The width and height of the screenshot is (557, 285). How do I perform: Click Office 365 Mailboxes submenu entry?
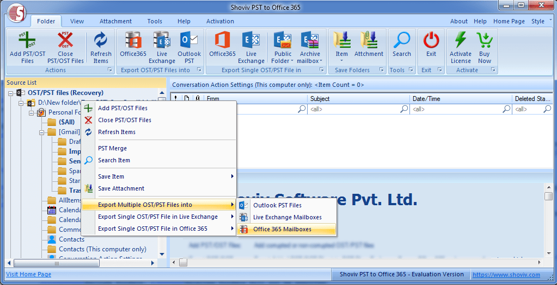pos(286,229)
